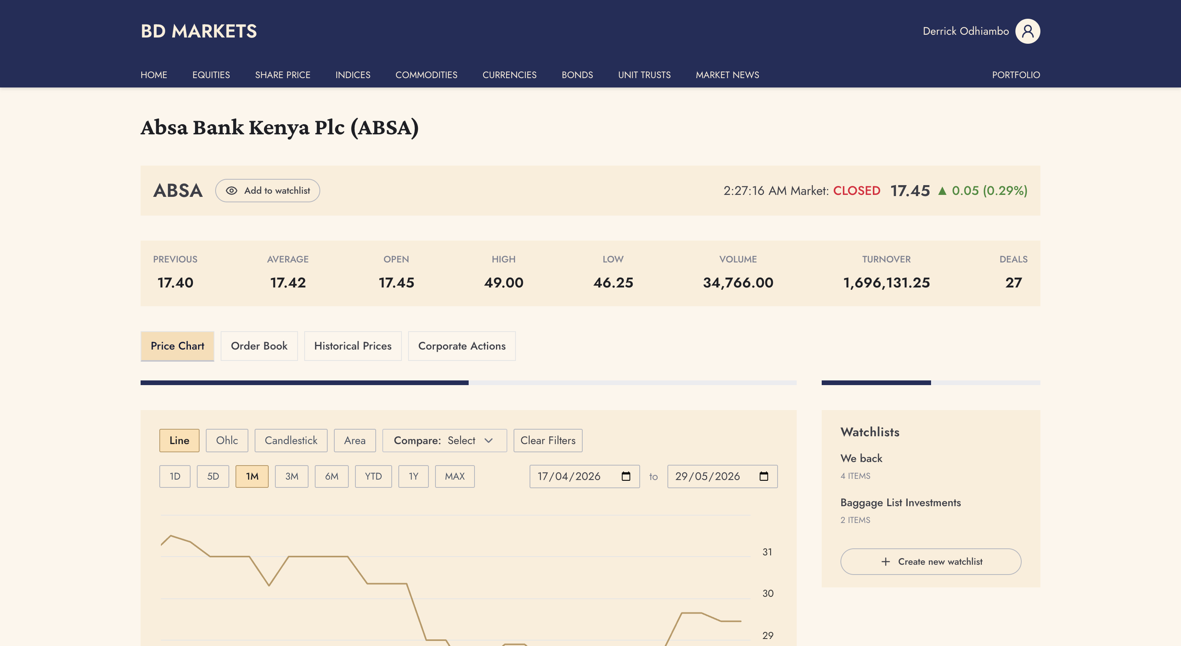
Task: Click the eye icon in Add to watchlist
Action: [232, 191]
